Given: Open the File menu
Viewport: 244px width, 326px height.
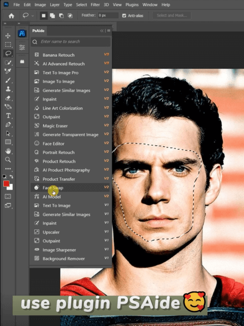Looking at the screenshot, I should click(17, 4).
